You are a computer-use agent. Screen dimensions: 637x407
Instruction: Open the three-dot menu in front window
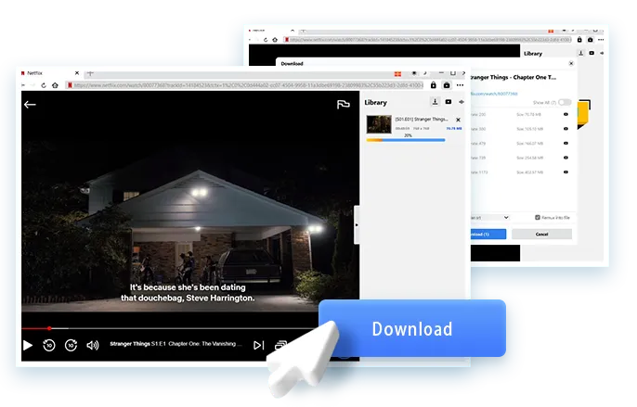pyautogui.click(x=460, y=85)
